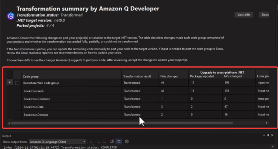Click files changed value 49
Image resolution: width=278 pixels, height=149 pixels.
click(163, 83)
